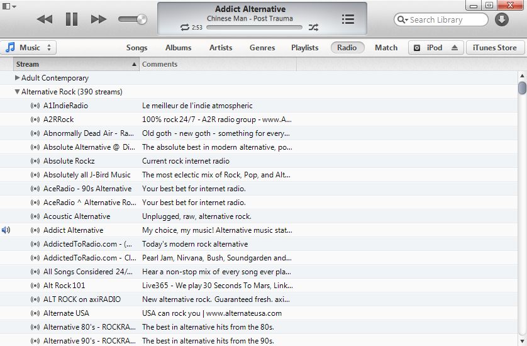Collapse the Alternative Rock category

point(17,92)
